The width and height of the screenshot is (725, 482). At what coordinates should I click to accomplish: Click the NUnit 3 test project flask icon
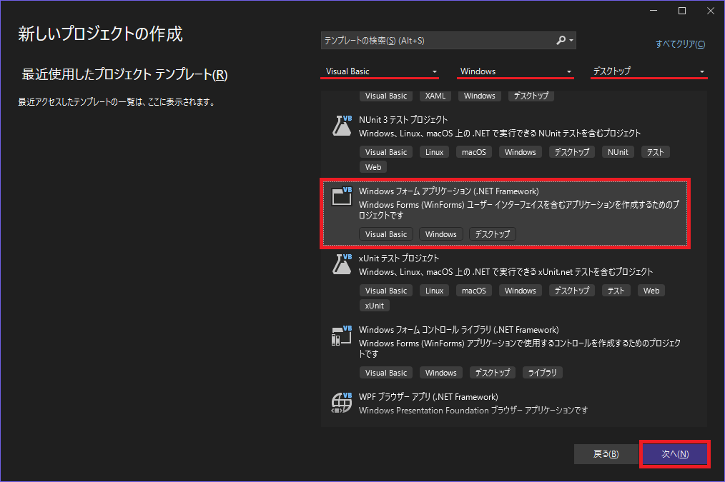342,126
